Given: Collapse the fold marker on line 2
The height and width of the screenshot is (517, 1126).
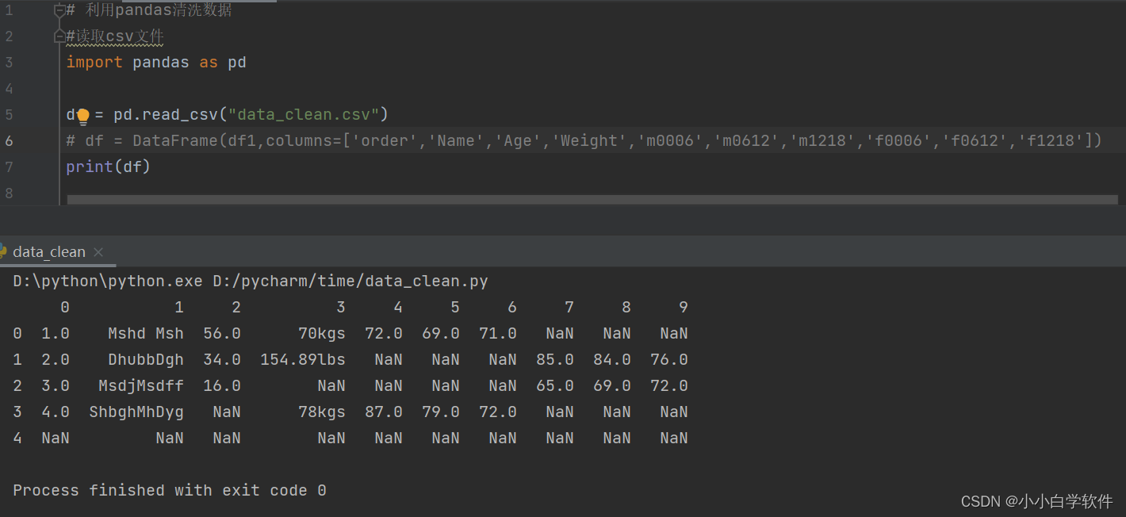Looking at the screenshot, I should coord(59,36).
